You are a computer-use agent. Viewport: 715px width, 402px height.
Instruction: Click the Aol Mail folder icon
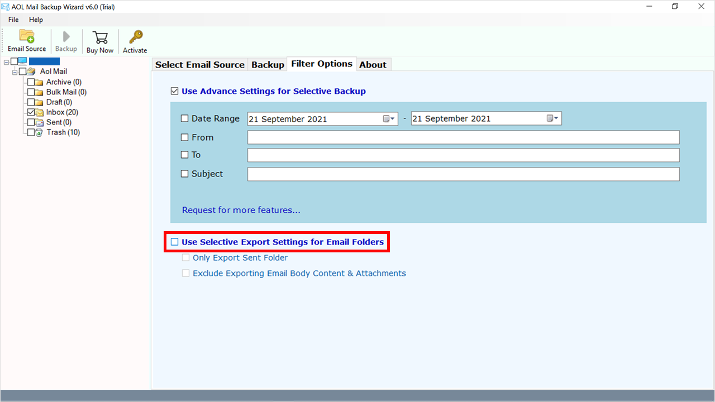click(31, 71)
